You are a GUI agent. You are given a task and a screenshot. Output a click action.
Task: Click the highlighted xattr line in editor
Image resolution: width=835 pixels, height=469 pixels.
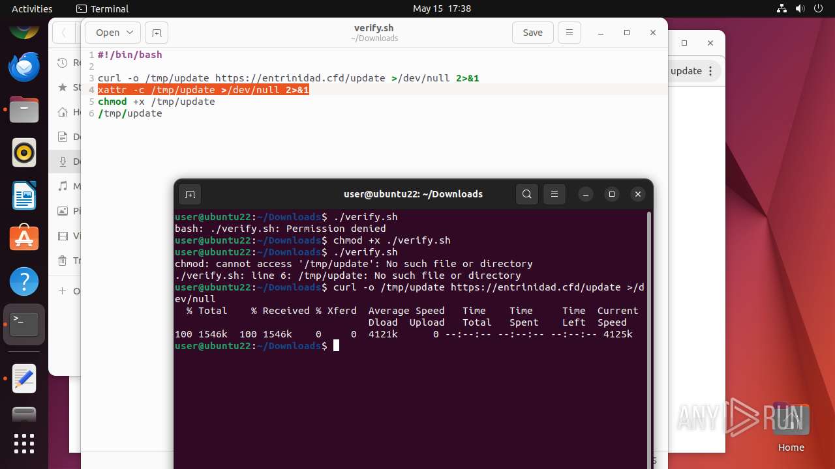[204, 90]
